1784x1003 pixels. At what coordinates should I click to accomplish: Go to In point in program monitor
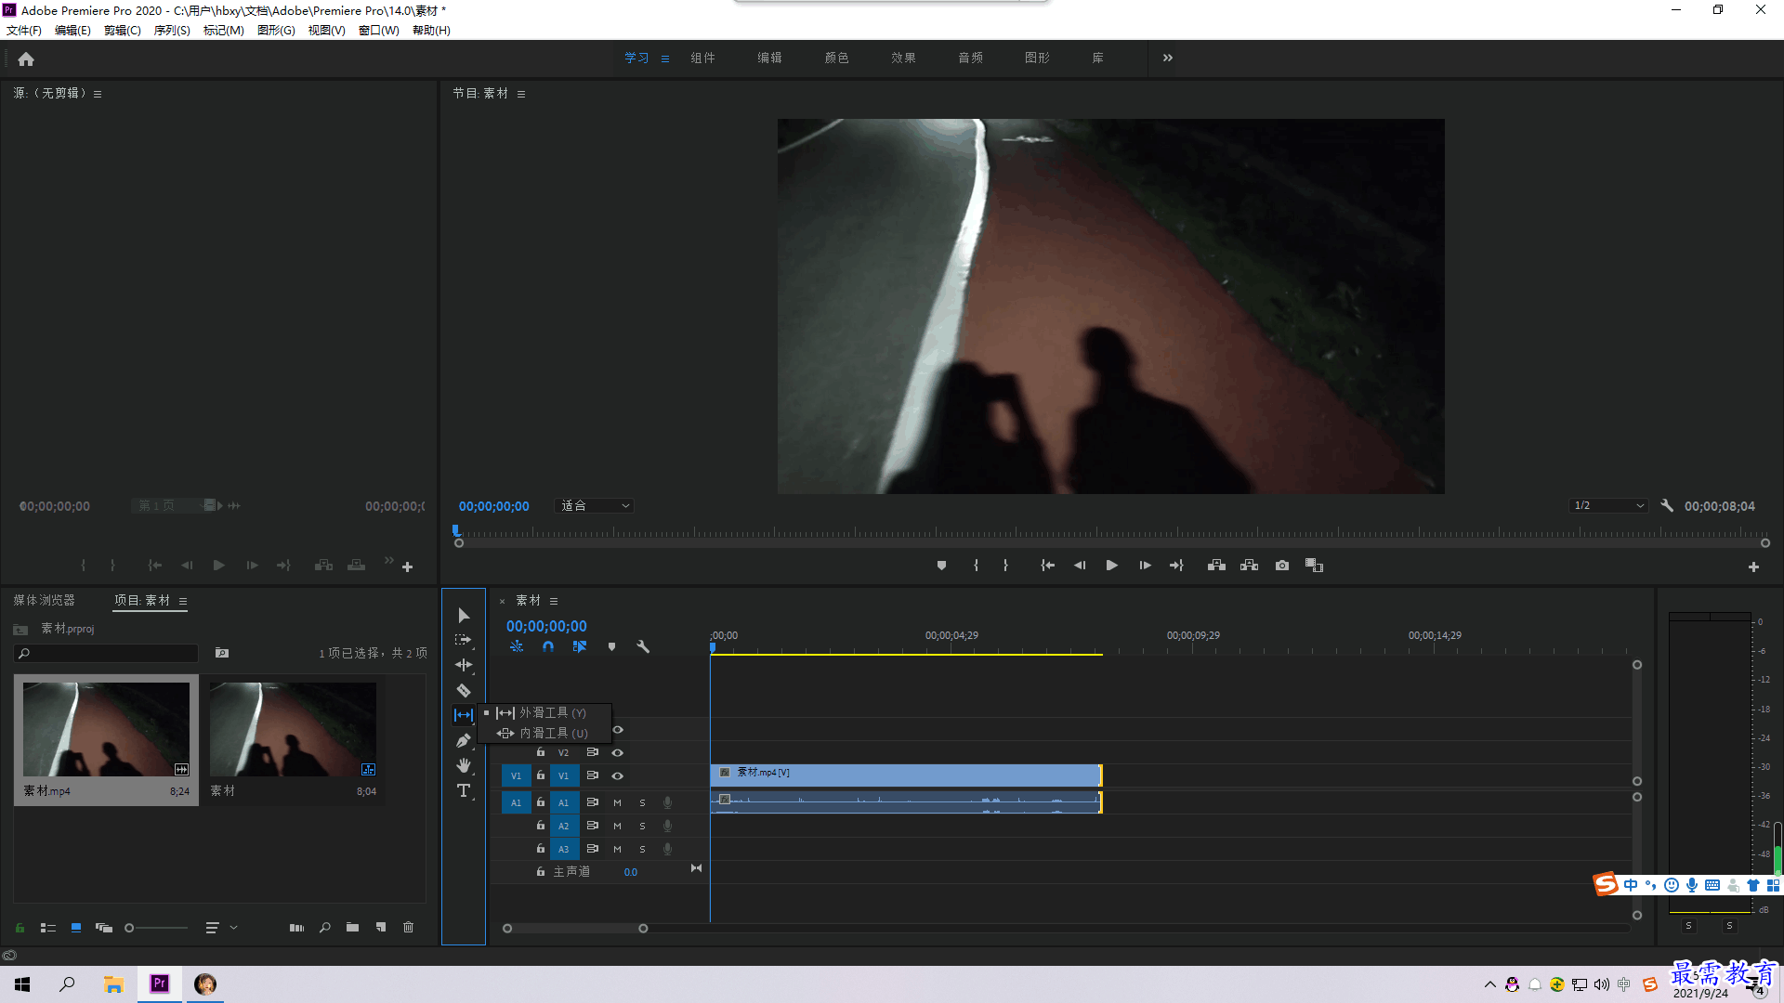click(1047, 566)
